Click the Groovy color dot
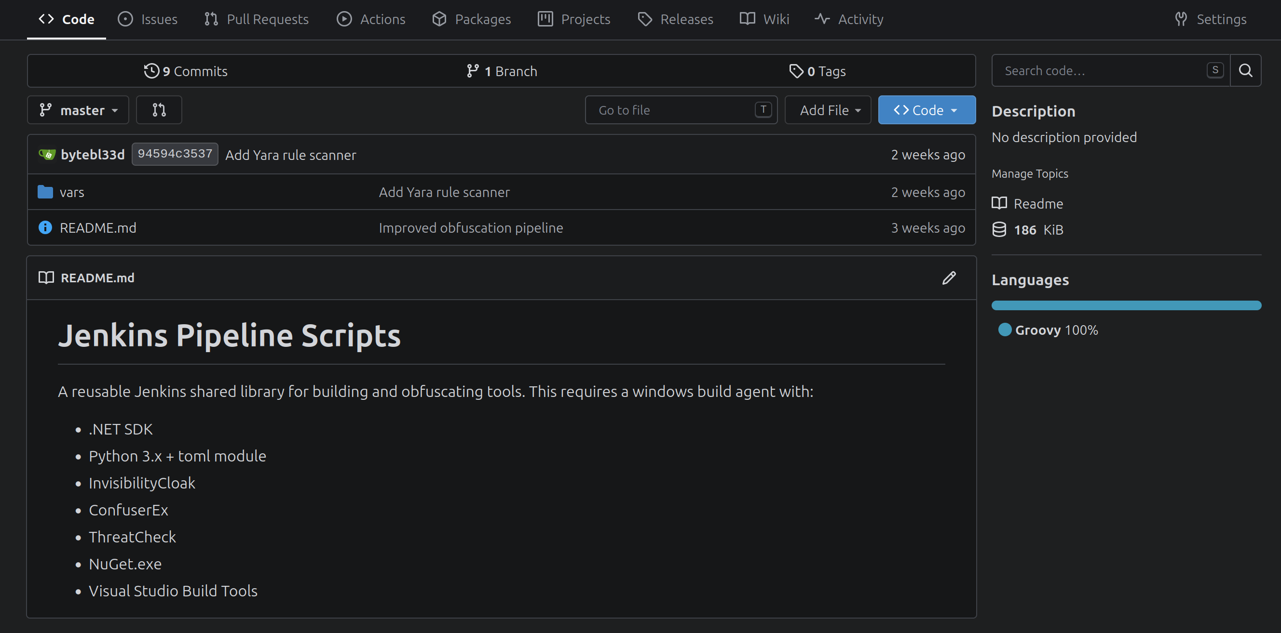The image size is (1281, 633). pos(1005,330)
